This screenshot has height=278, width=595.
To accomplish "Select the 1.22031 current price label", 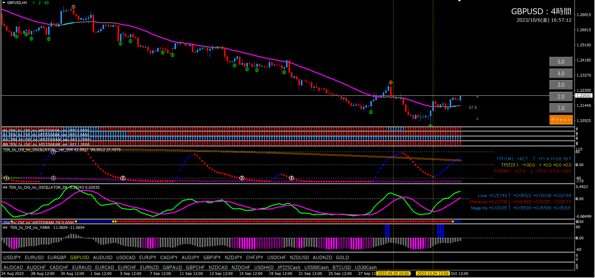I will coord(584,96).
